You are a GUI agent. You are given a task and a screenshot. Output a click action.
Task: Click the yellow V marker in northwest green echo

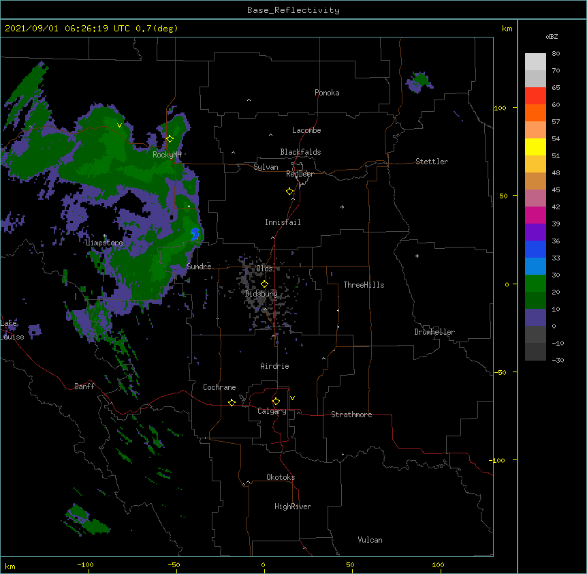tap(119, 125)
